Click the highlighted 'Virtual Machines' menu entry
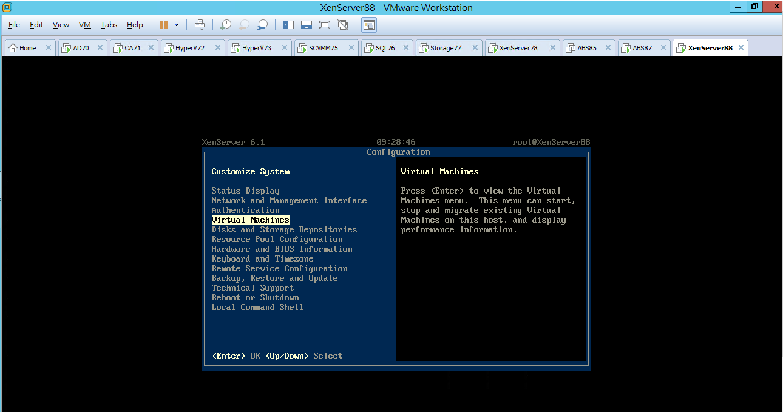The height and width of the screenshot is (412, 783). click(250, 220)
